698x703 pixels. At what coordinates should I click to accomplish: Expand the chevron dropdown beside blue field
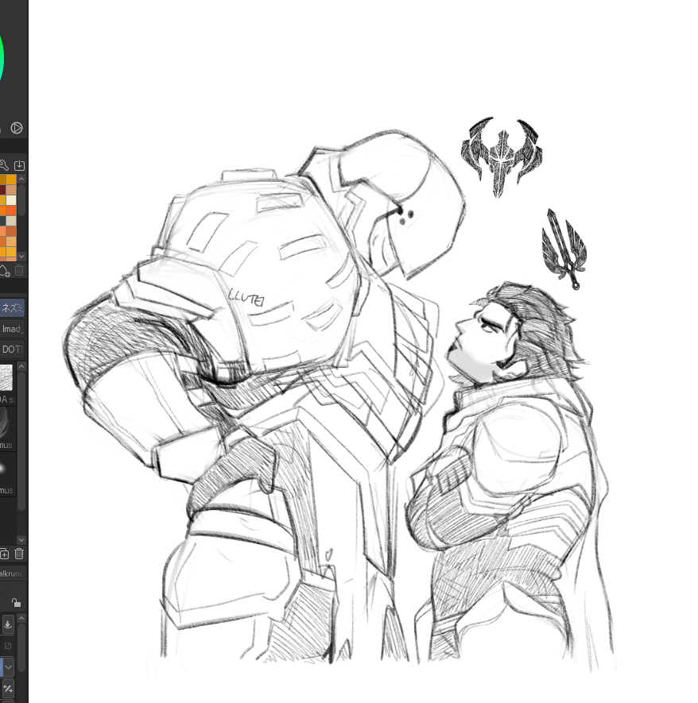point(8,667)
